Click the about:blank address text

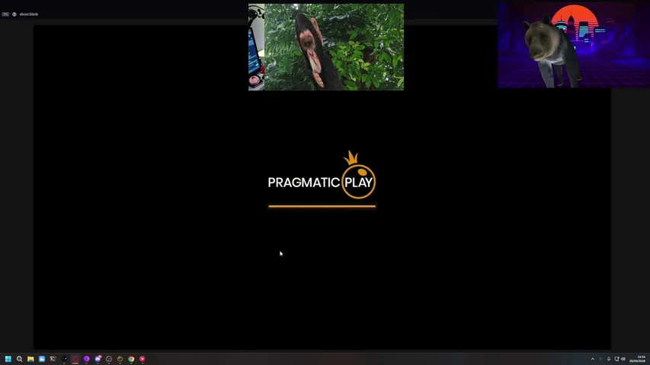coord(29,14)
